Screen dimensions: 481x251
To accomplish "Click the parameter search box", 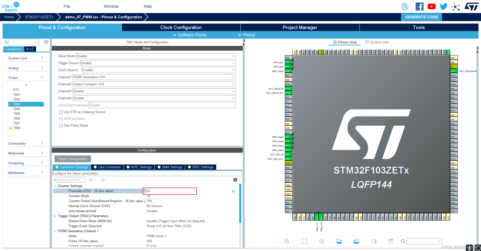I will pyautogui.click(x=71, y=180).
